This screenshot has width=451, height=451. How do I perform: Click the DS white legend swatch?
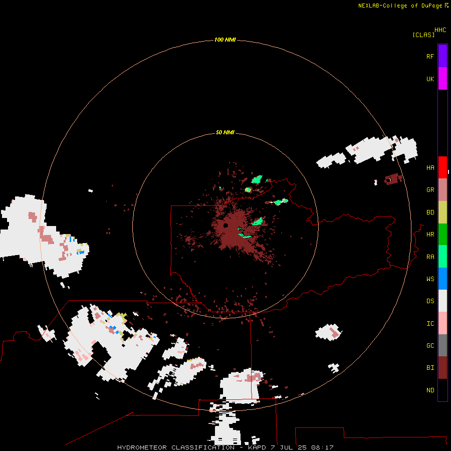(x=442, y=301)
